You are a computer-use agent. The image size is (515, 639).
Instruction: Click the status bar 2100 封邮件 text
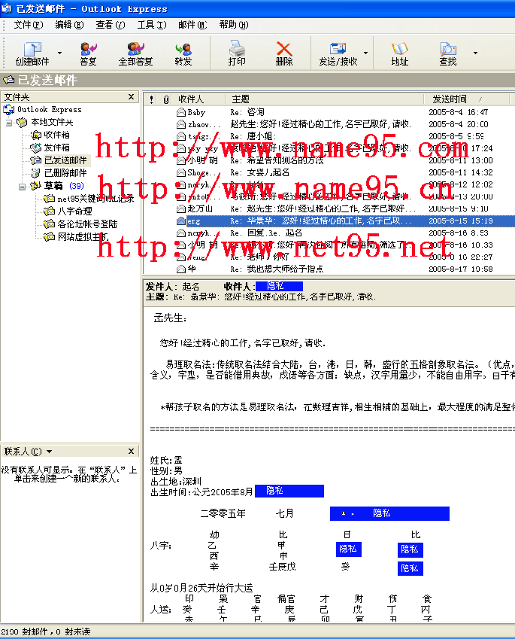pos(46,631)
